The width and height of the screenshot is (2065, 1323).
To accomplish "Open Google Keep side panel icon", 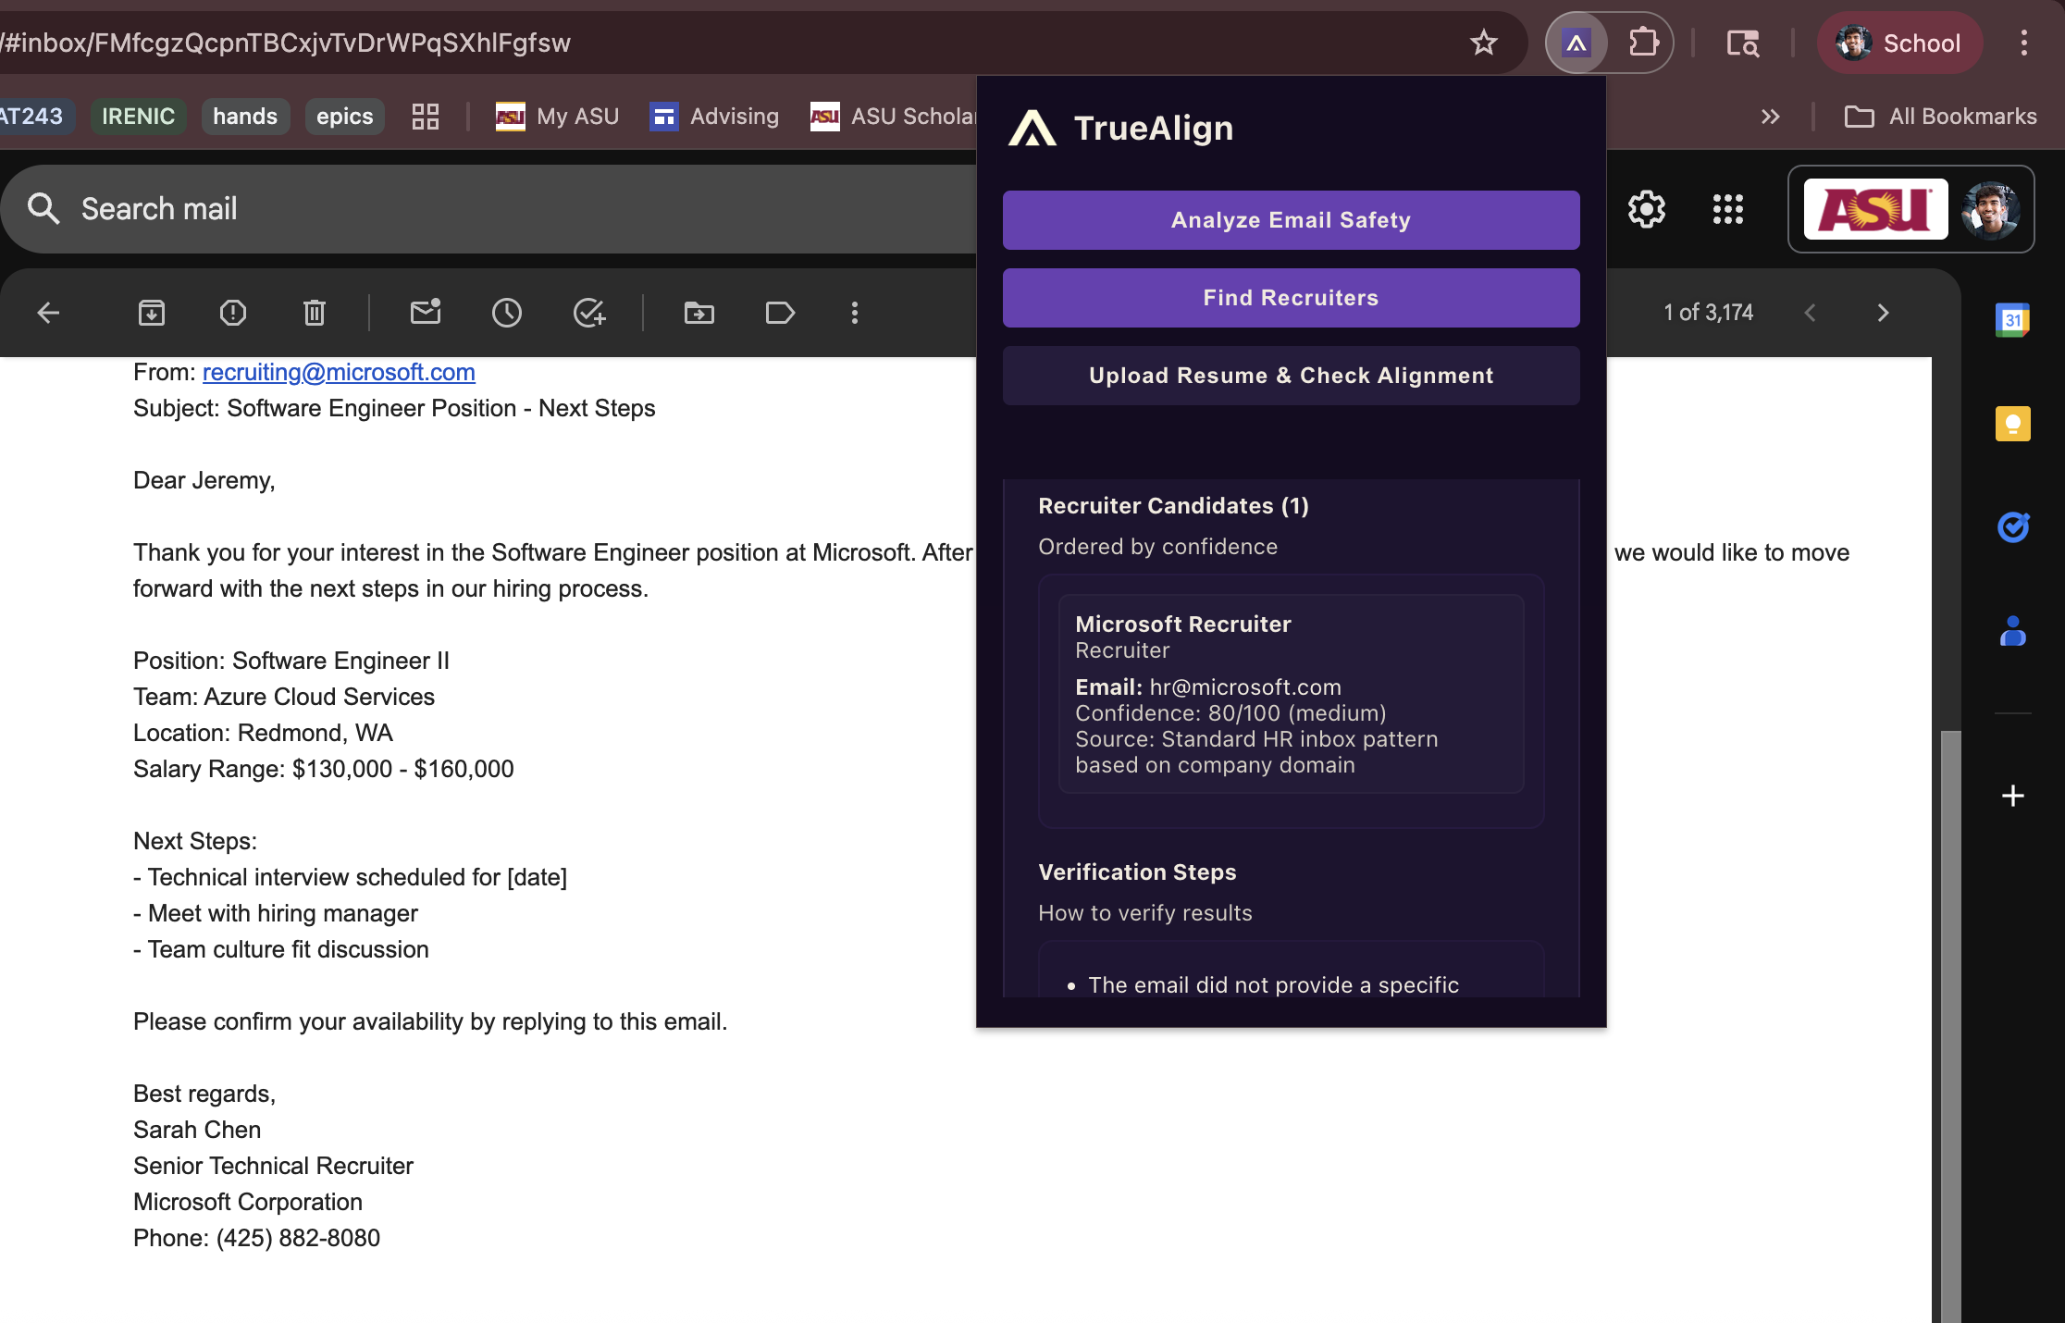I will pos(2012,424).
